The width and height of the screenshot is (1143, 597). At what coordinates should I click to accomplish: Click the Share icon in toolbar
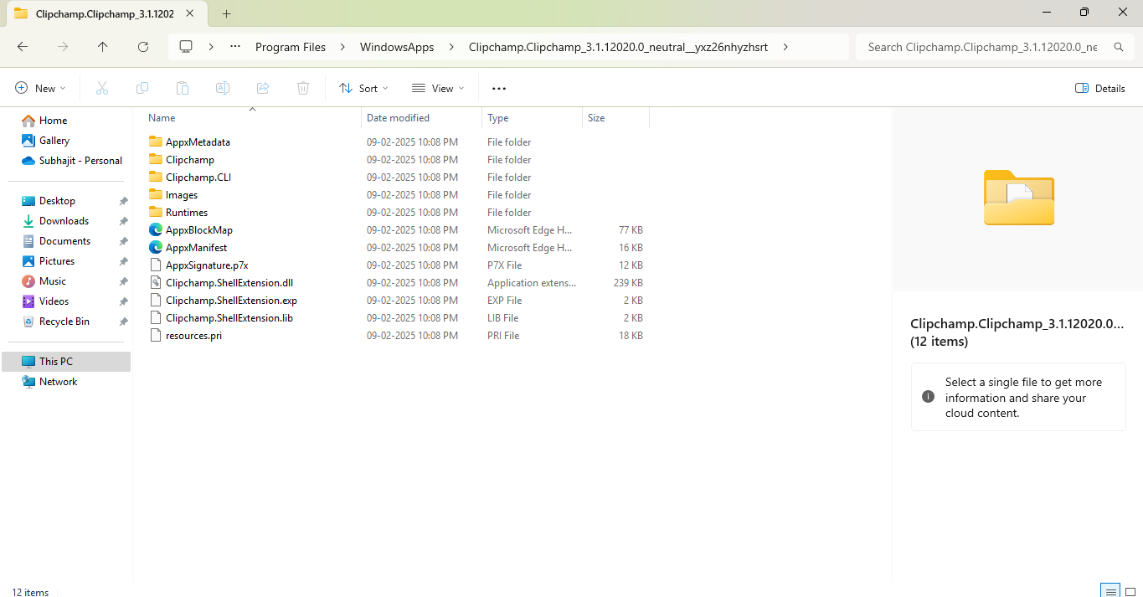click(x=263, y=88)
